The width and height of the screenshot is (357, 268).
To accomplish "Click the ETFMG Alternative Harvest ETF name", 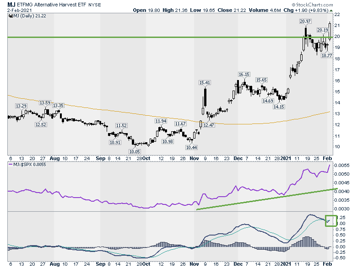I will (51, 5).
